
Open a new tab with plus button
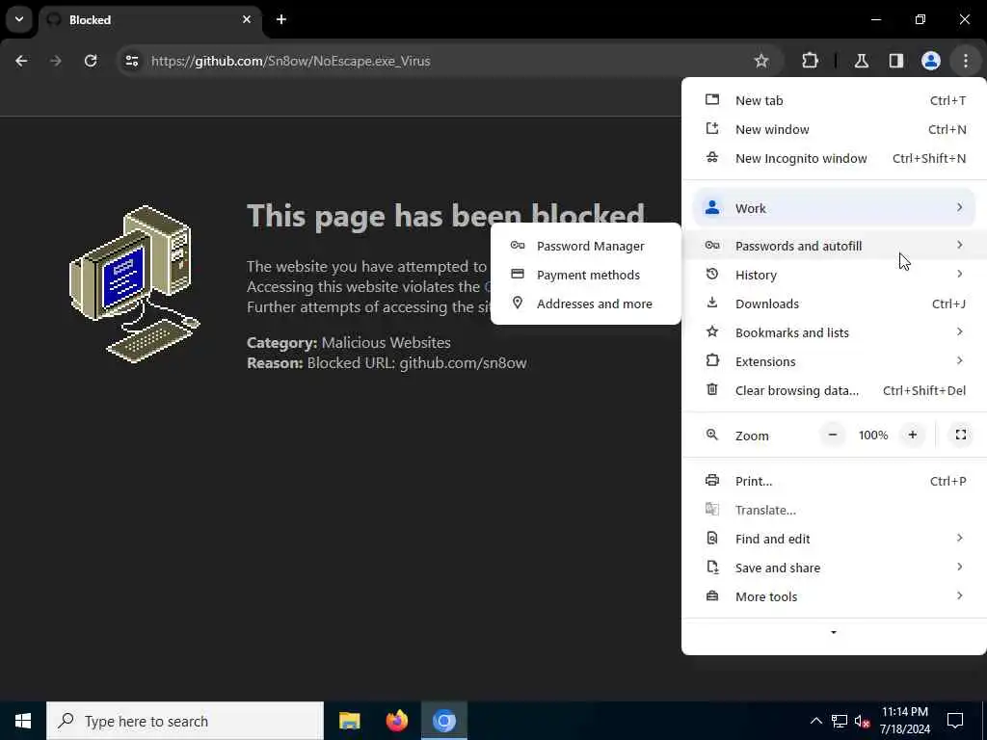[281, 19]
